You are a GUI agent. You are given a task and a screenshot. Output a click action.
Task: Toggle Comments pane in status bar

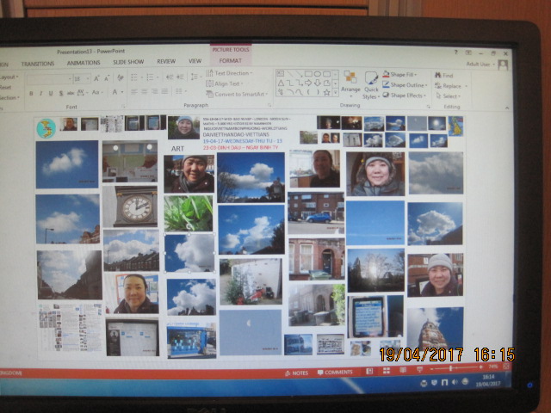(x=335, y=373)
